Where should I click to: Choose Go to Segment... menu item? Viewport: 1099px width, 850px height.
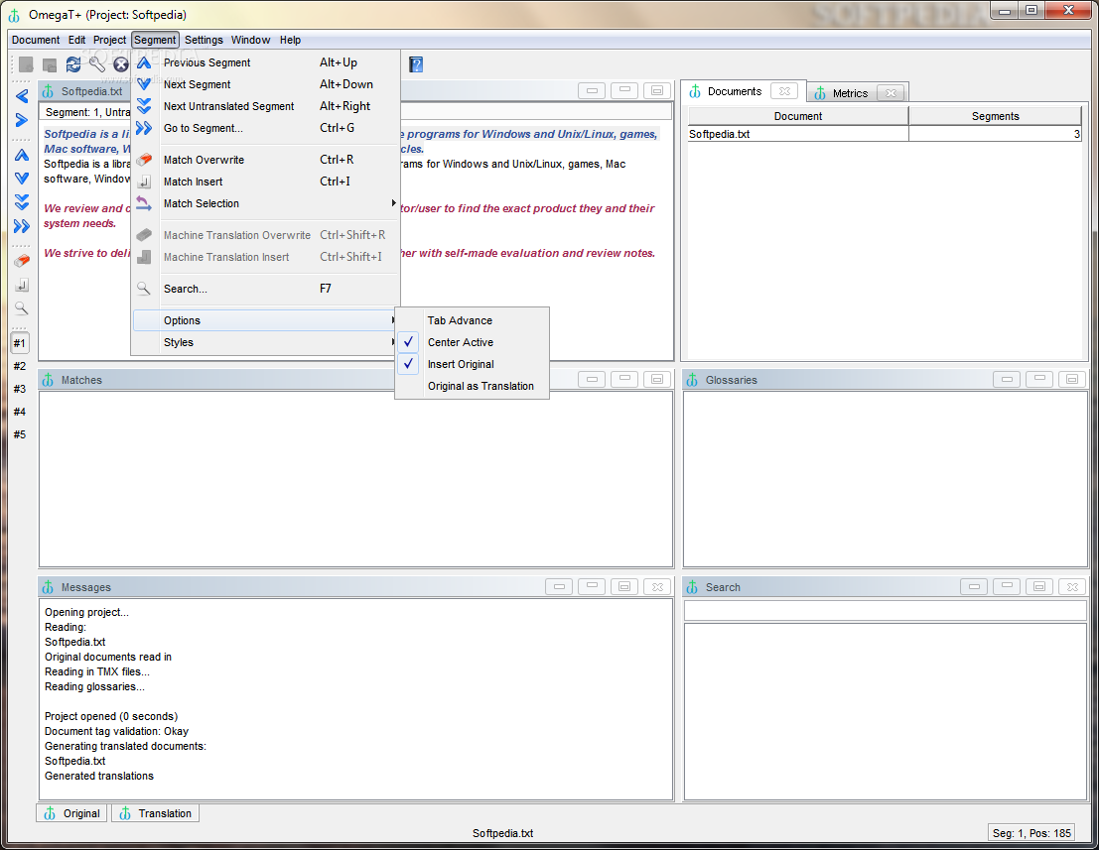point(266,128)
